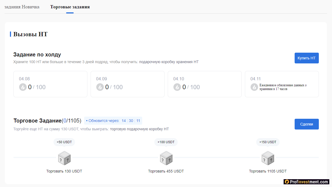Click the HT flame icon for 04.11
The width and height of the screenshot is (332, 187).
(x=254, y=87)
